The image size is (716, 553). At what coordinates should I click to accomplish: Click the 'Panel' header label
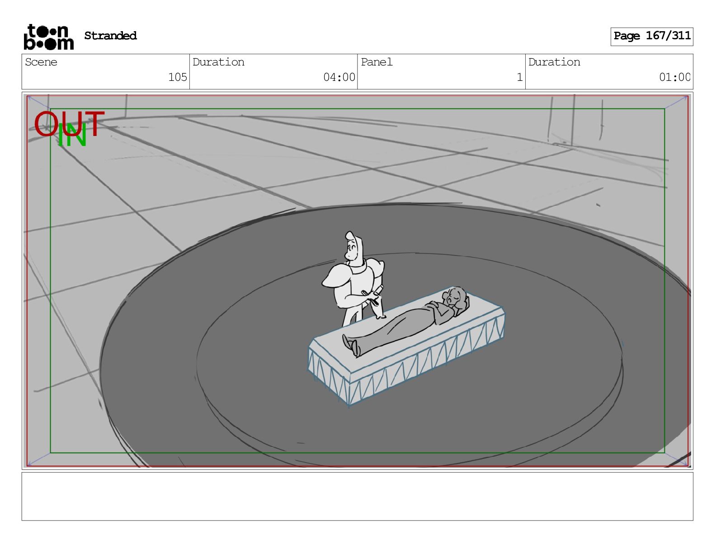(x=377, y=62)
